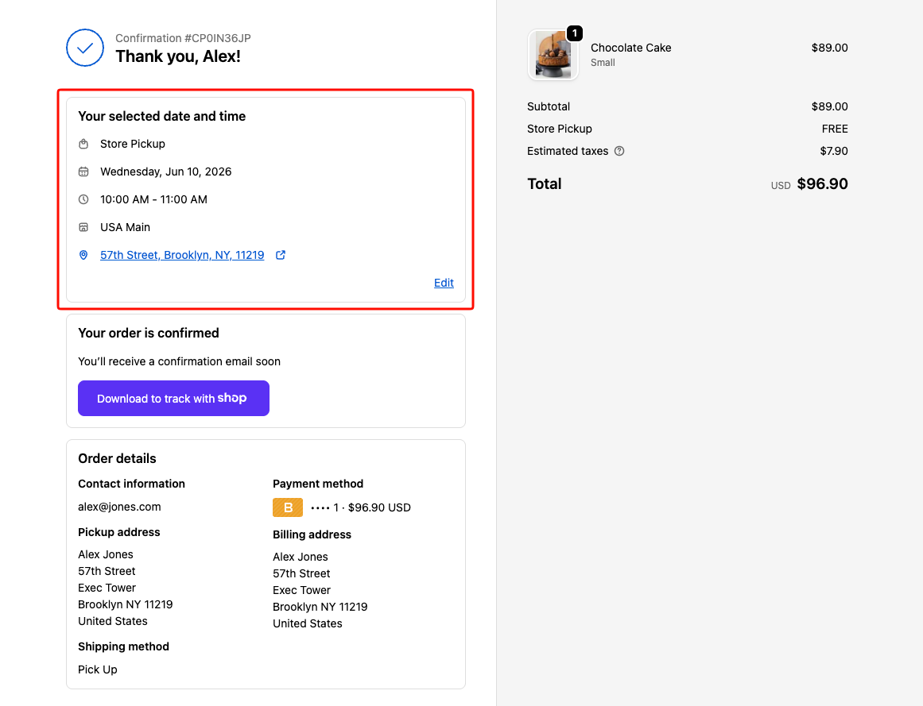Screen dimensions: 923x706
Task: Click the $7.90 estimated taxes amount
Action: (x=834, y=151)
